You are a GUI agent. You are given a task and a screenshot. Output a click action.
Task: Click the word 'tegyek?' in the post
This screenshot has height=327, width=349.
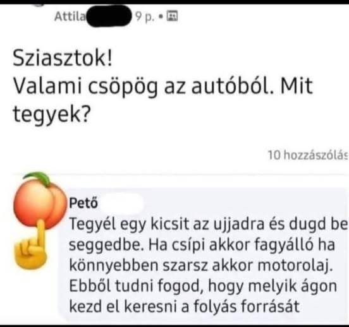(52, 114)
